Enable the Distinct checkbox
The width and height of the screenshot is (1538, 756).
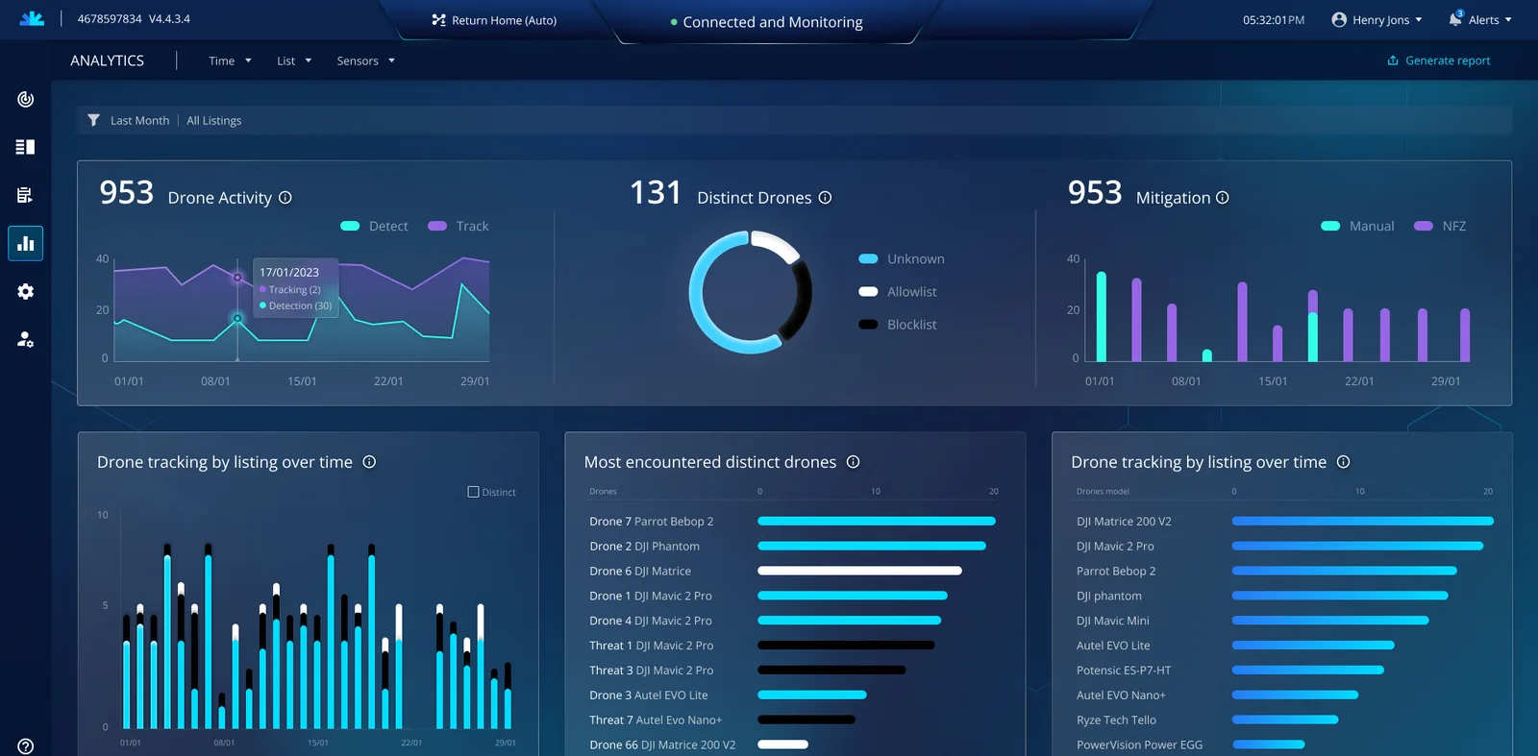pos(473,492)
